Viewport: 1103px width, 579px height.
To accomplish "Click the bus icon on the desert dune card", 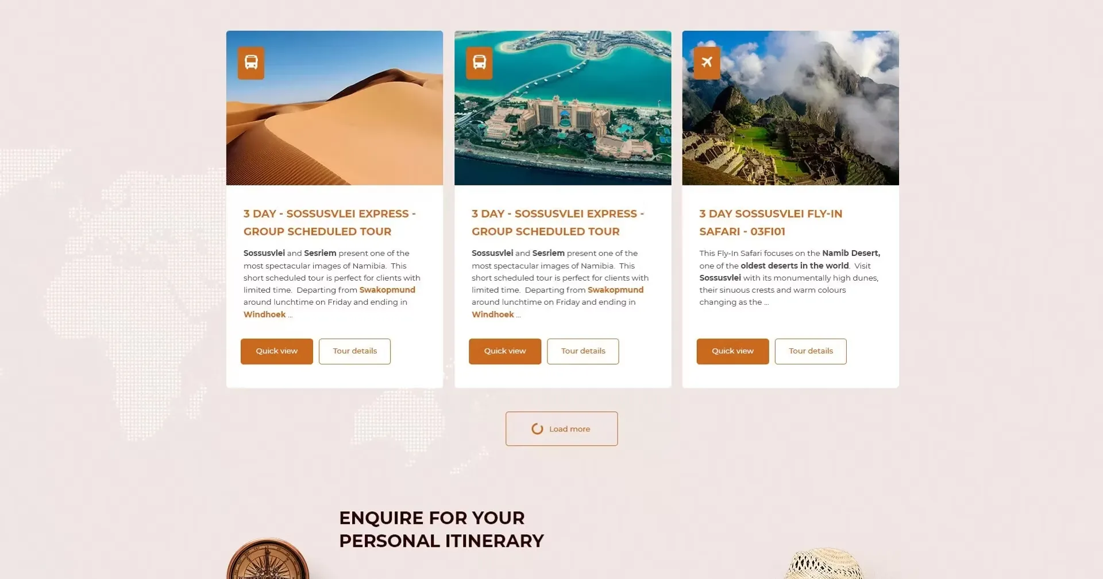I will point(251,63).
